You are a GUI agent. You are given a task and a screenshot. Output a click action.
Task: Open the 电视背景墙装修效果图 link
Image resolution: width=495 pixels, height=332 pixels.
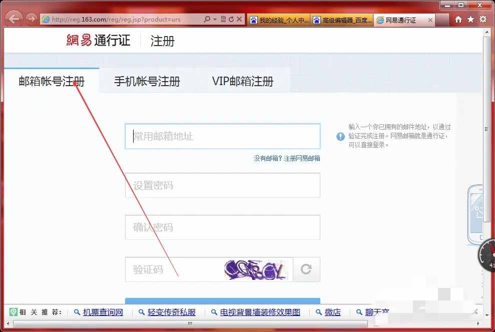pyautogui.click(x=260, y=312)
